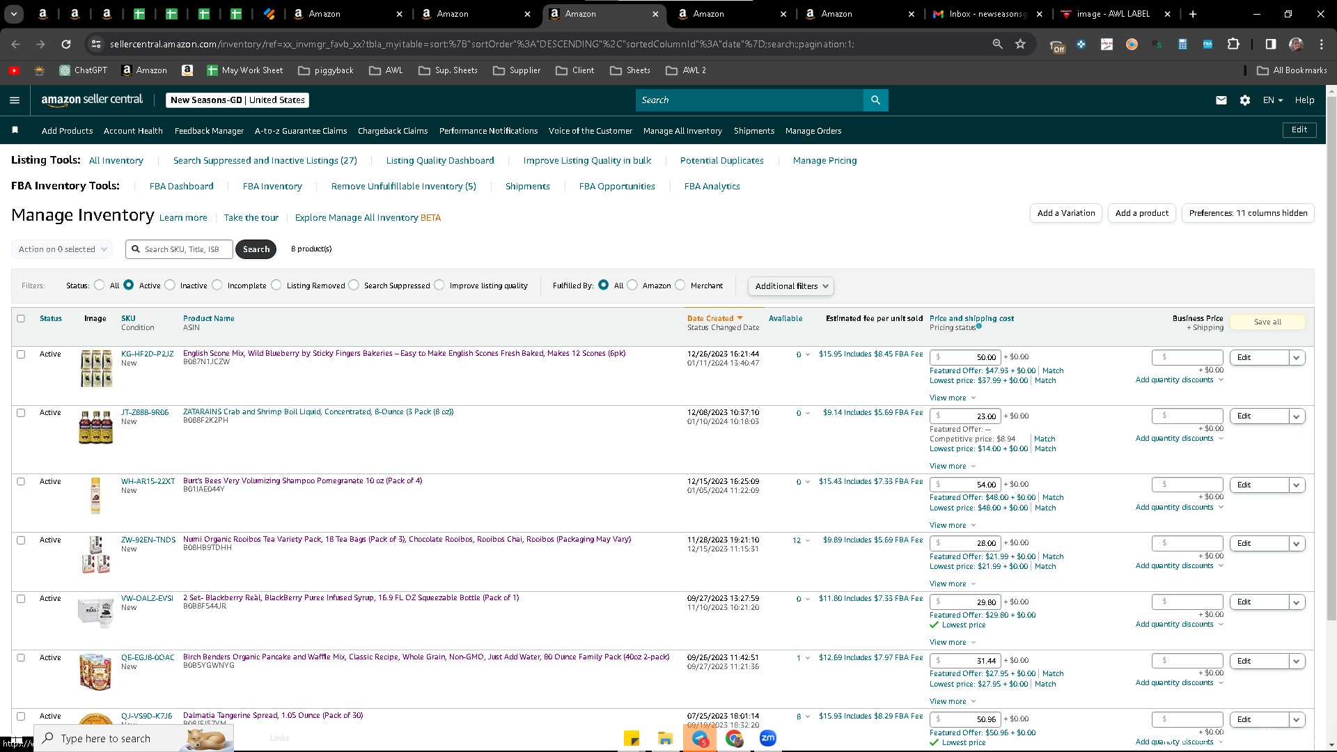Sort by Date Created column arrow

click(x=740, y=318)
